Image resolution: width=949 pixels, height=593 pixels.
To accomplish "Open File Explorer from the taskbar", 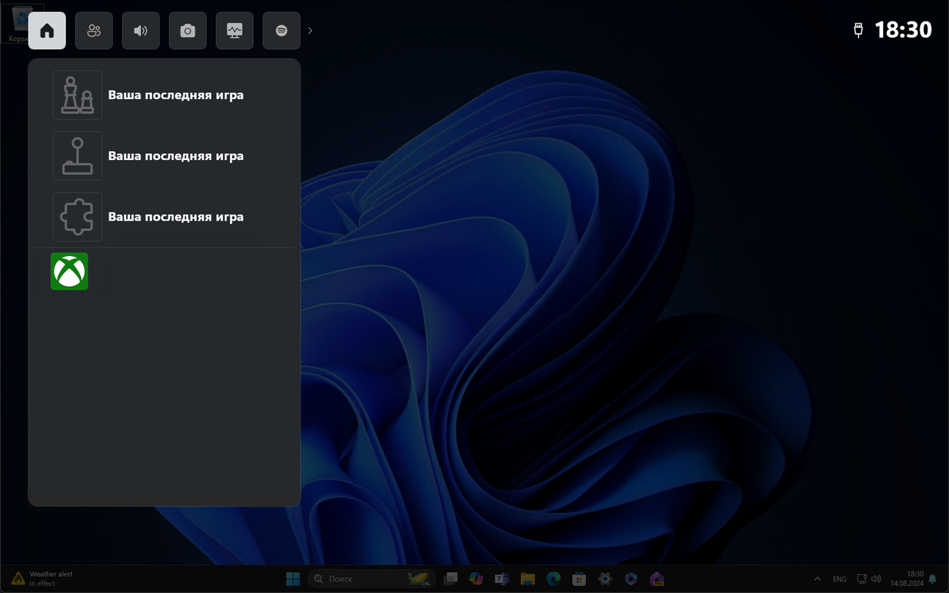I will pos(528,578).
